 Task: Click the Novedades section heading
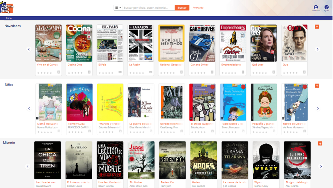point(13,26)
